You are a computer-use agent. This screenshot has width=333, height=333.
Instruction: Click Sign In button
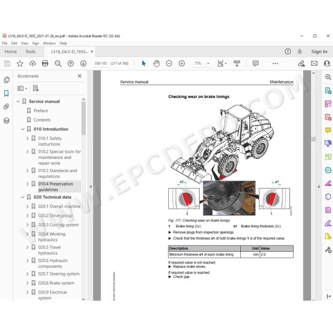[x=319, y=51]
